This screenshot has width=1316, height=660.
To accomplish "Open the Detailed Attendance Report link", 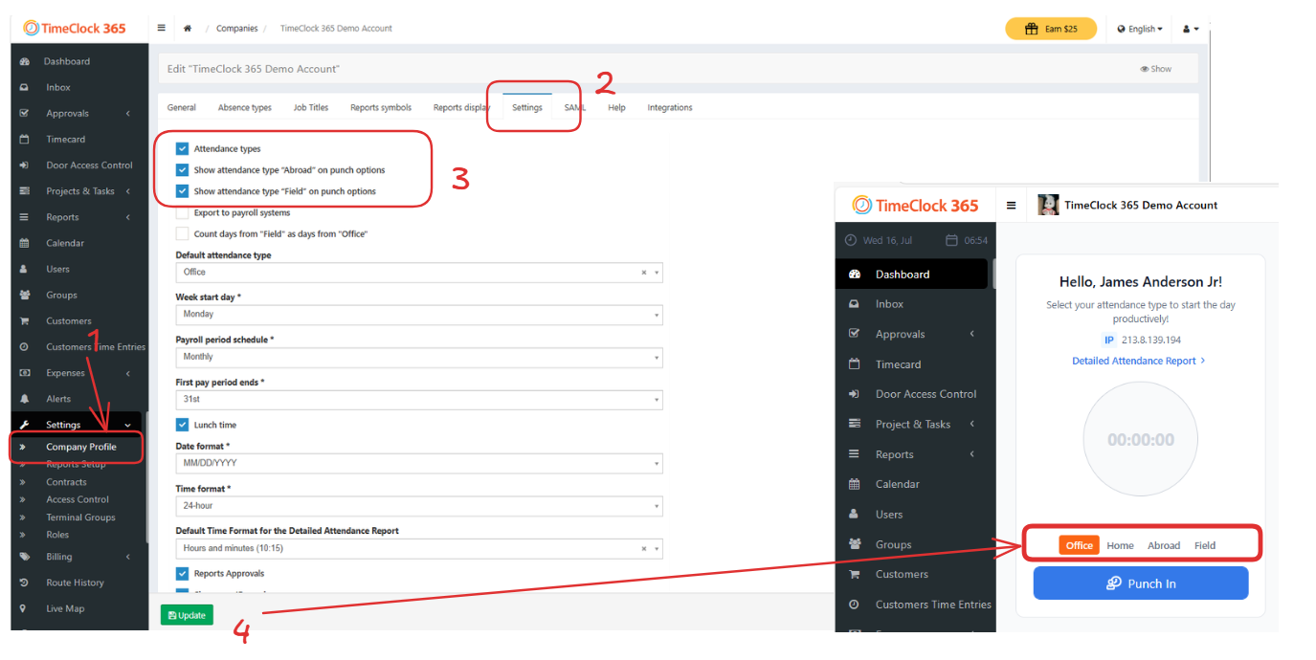I will pos(1134,361).
